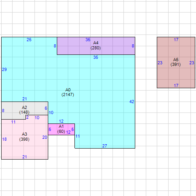Click dimension 10 in A0 beside A2
196x196 pixels.
pos(51,113)
